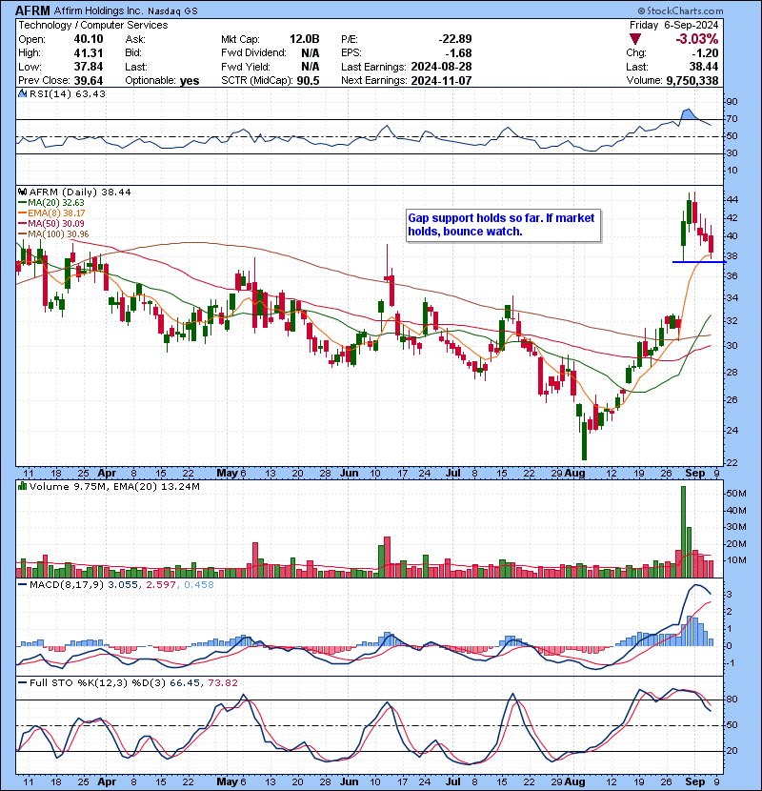Click the stochastic %D value 73.82
The image size is (762, 791).
[x=222, y=682]
